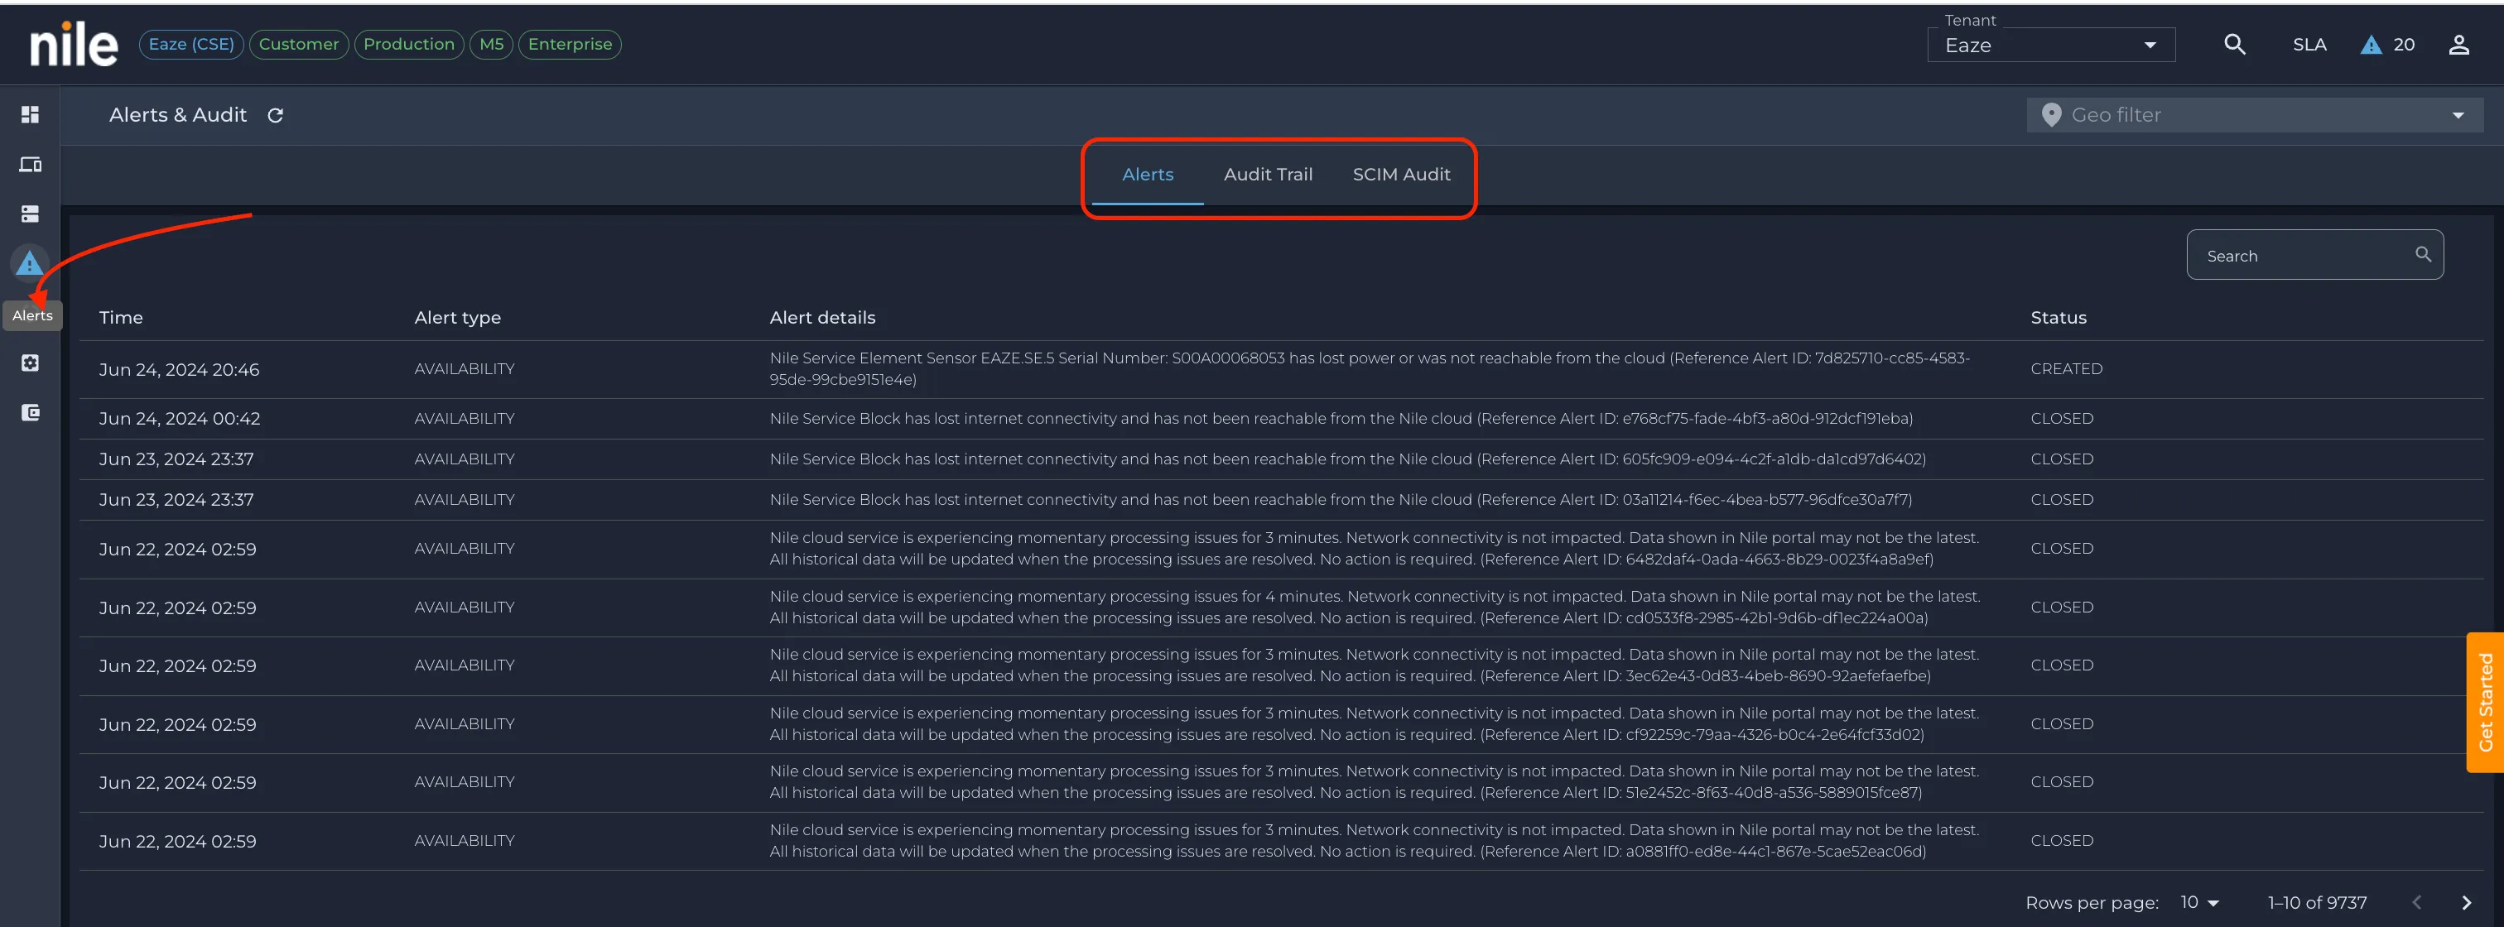Click the Status column header

pyautogui.click(x=2058, y=318)
